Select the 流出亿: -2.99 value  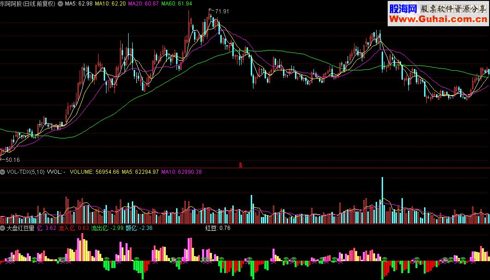point(107,228)
